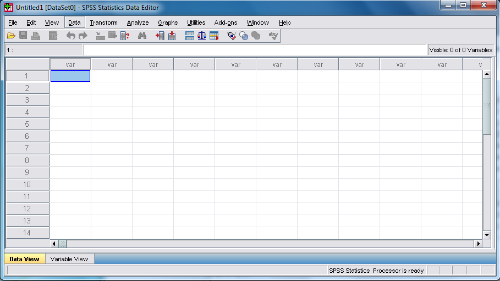Select row header 7
This screenshot has height=281, width=500.
click(28, 148)
